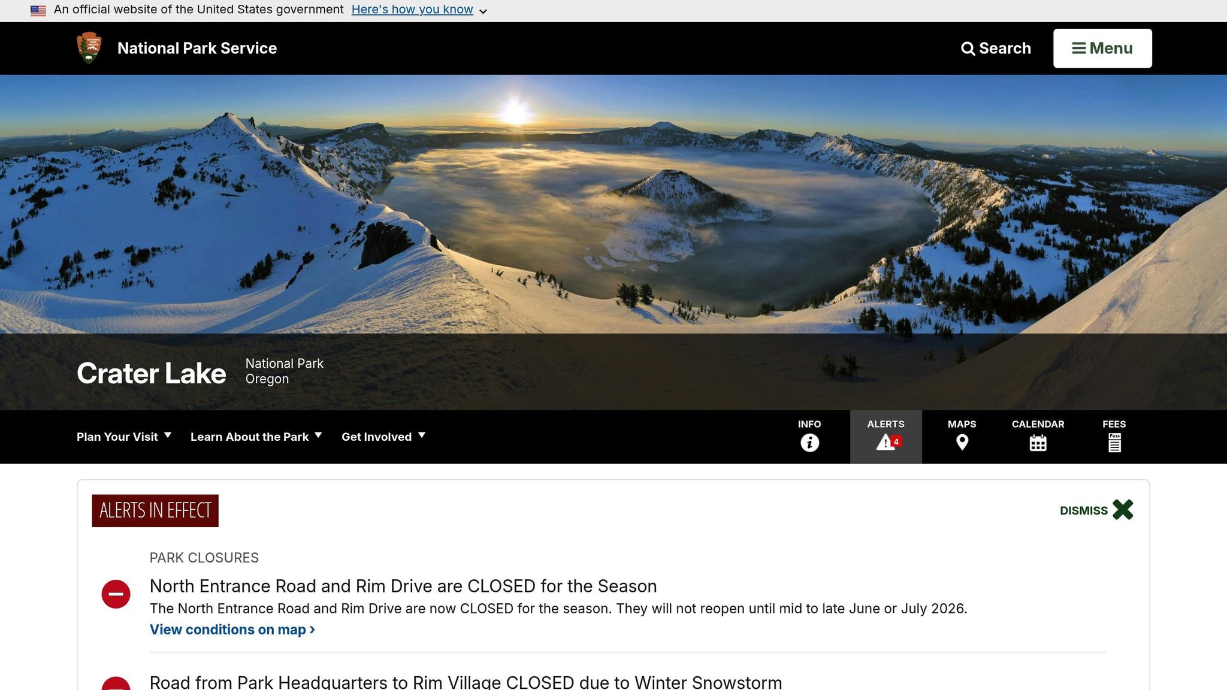Expand the Learn About the Park dropdown

(x=256, y=437)
